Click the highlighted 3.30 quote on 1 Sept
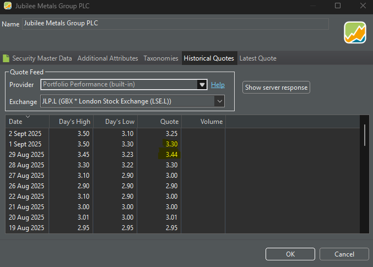Viewport: 373px width, 267px height. [171, 144]
